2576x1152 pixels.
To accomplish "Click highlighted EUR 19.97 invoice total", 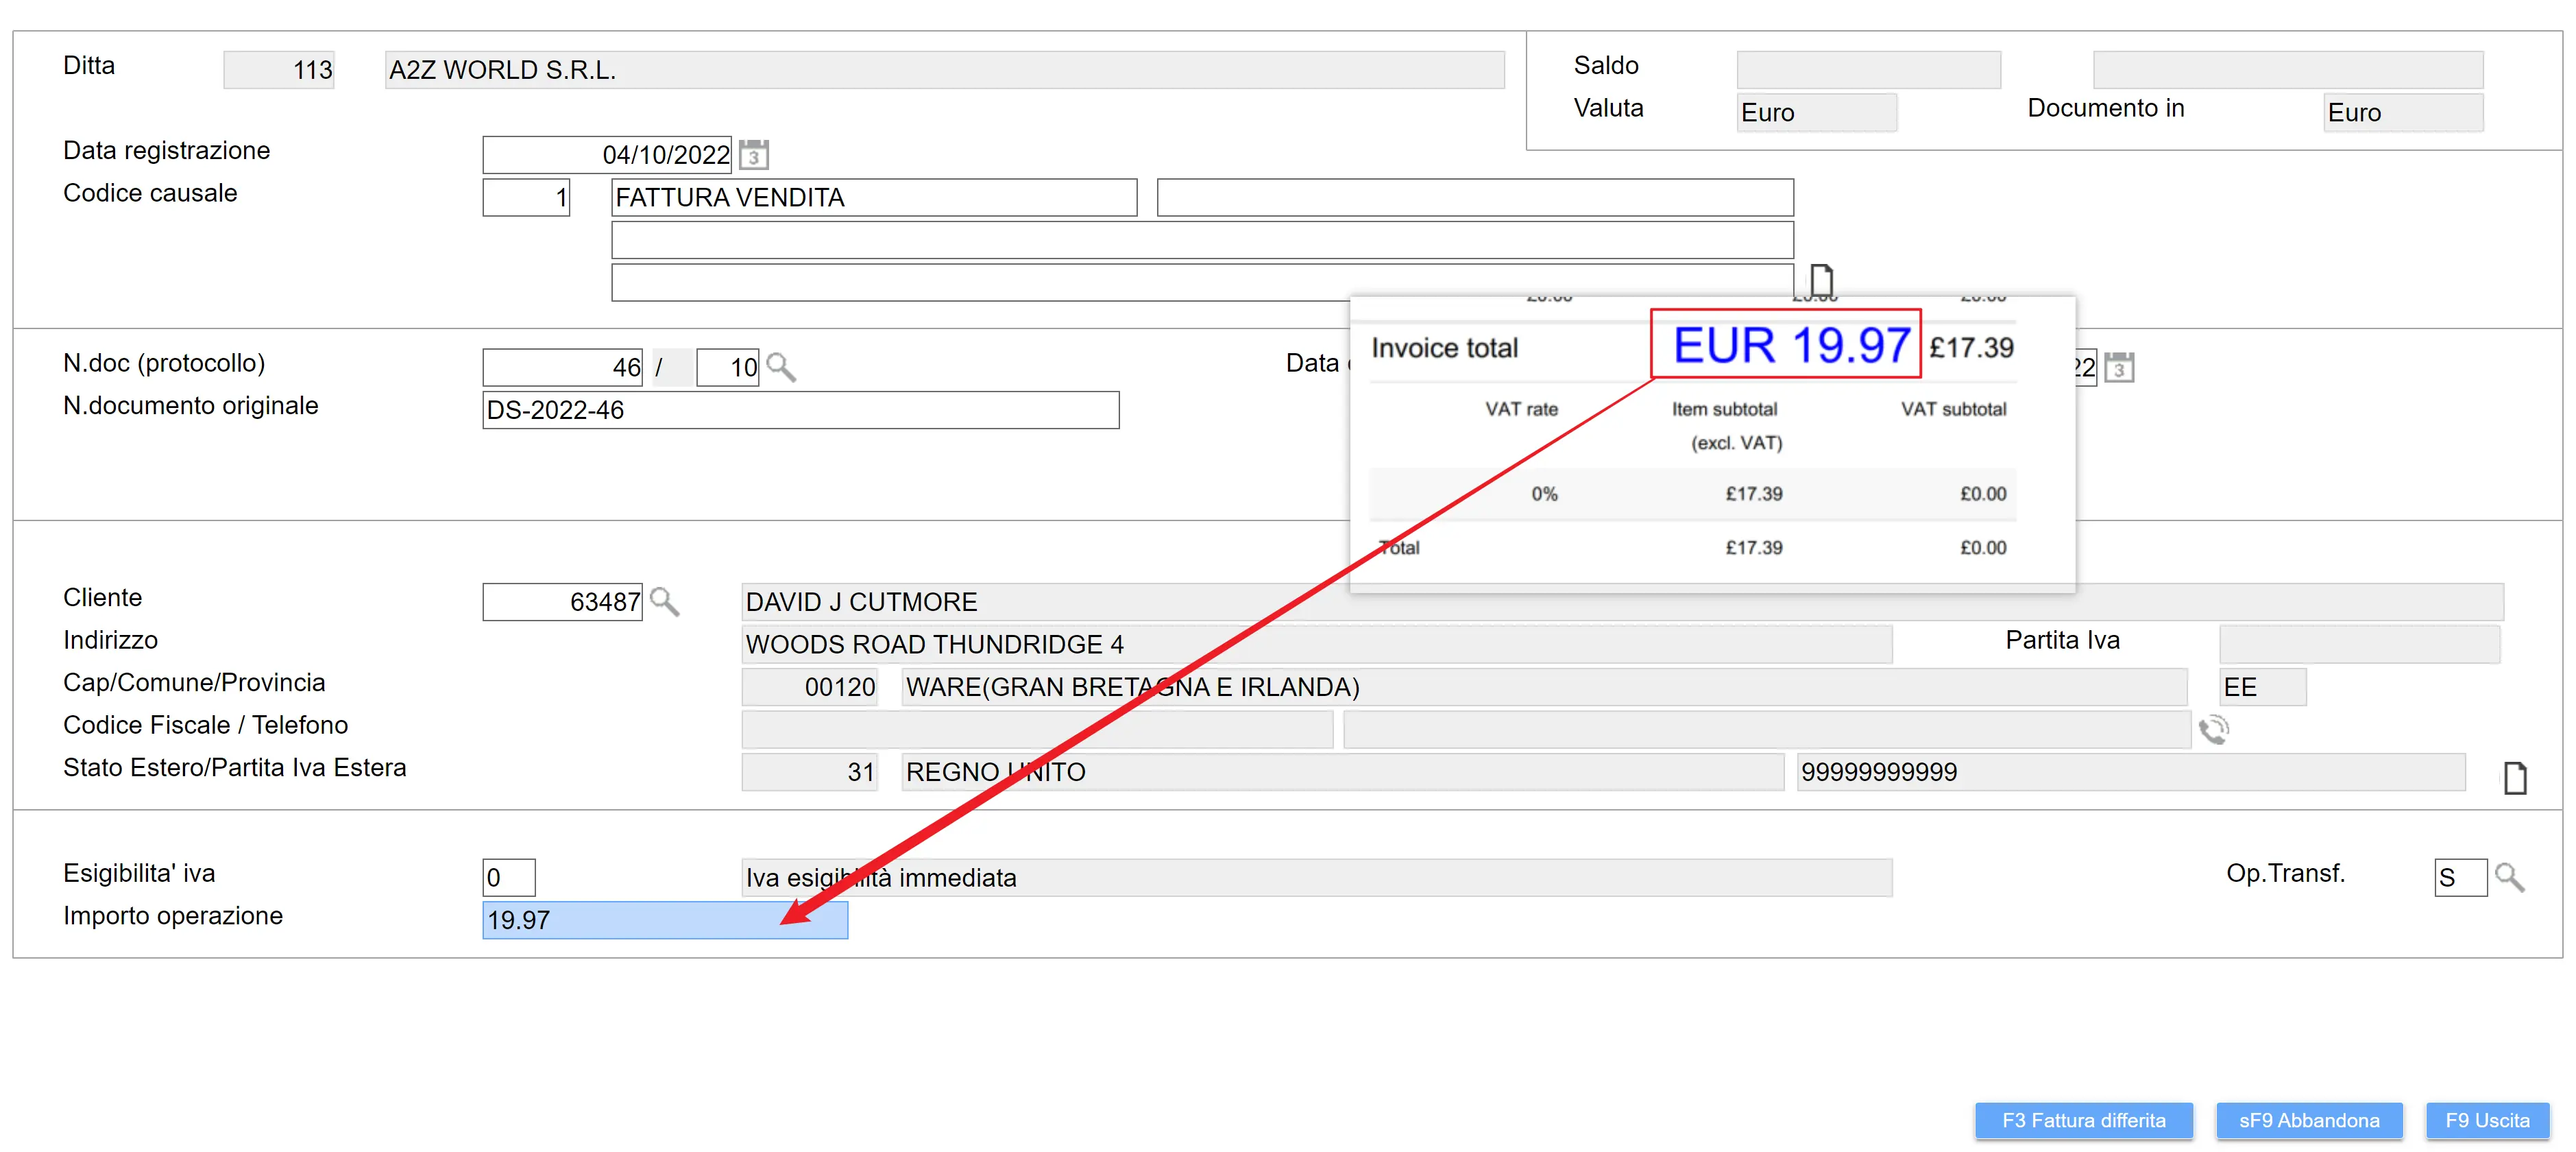I will (1785, 344).
